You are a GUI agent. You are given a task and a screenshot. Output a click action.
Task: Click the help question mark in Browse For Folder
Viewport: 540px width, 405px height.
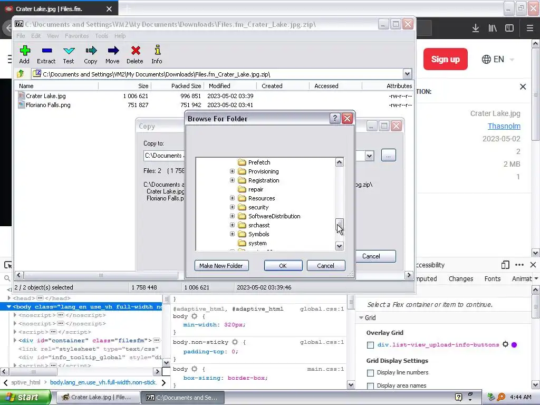[x=335, y=119]
